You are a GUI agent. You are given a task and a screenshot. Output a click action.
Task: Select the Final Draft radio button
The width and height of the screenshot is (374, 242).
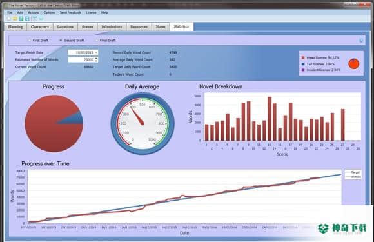pyautogui.click(x=97, y=41)
